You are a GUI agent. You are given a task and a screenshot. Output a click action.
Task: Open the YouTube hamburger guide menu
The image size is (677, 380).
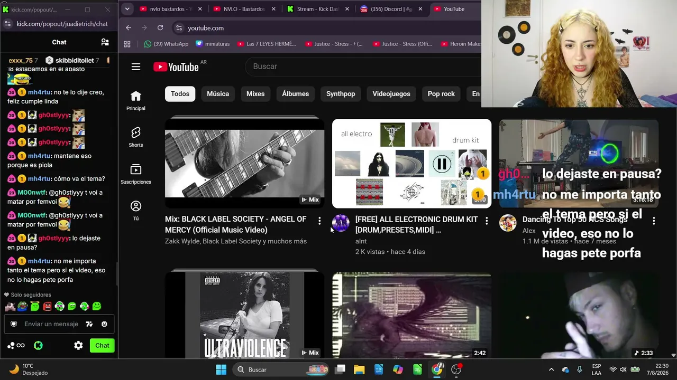pos(136,66)
